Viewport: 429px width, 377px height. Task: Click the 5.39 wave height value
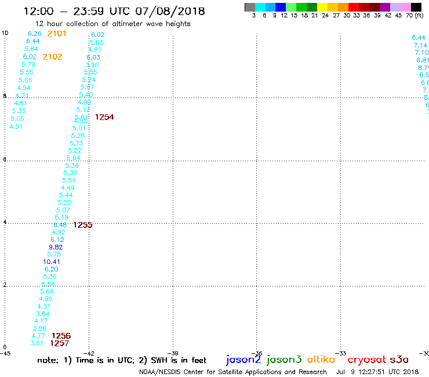(70, 173)
